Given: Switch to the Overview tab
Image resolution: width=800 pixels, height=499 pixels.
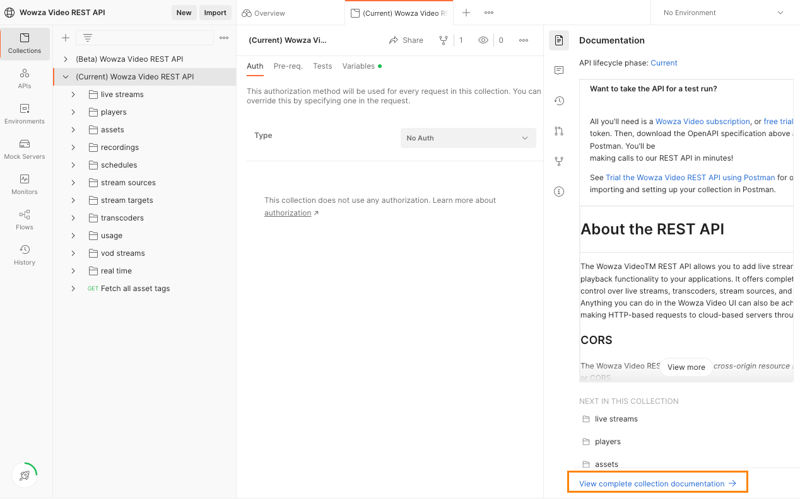Looking at the screenshot, I should pyautogui.click(x=263, y=13).
